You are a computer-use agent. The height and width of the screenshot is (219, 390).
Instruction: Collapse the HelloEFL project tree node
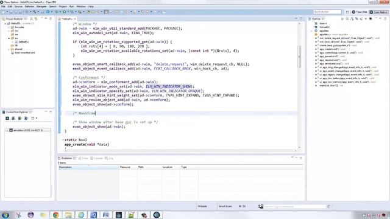coord(5,24)
